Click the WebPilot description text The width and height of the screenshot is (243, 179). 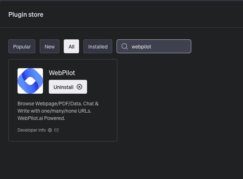coord(58,111)
